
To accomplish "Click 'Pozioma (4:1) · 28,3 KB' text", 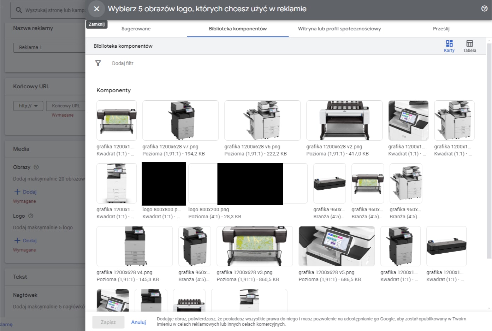I will pyautogui.click(x=215, y=217).
